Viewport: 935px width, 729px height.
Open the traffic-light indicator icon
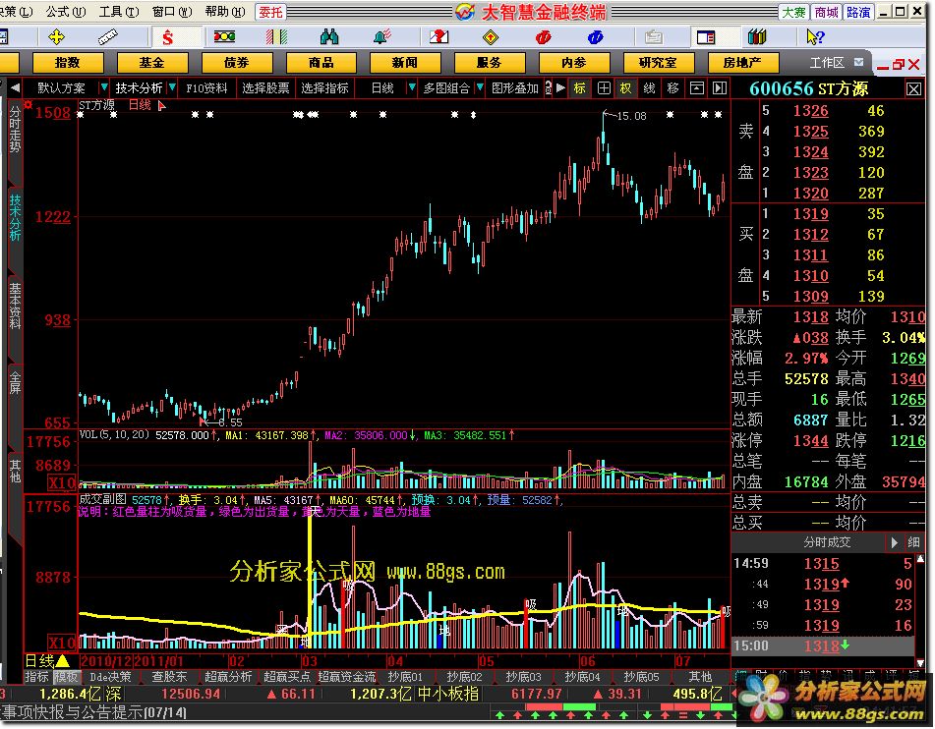[x=224, y=37]
